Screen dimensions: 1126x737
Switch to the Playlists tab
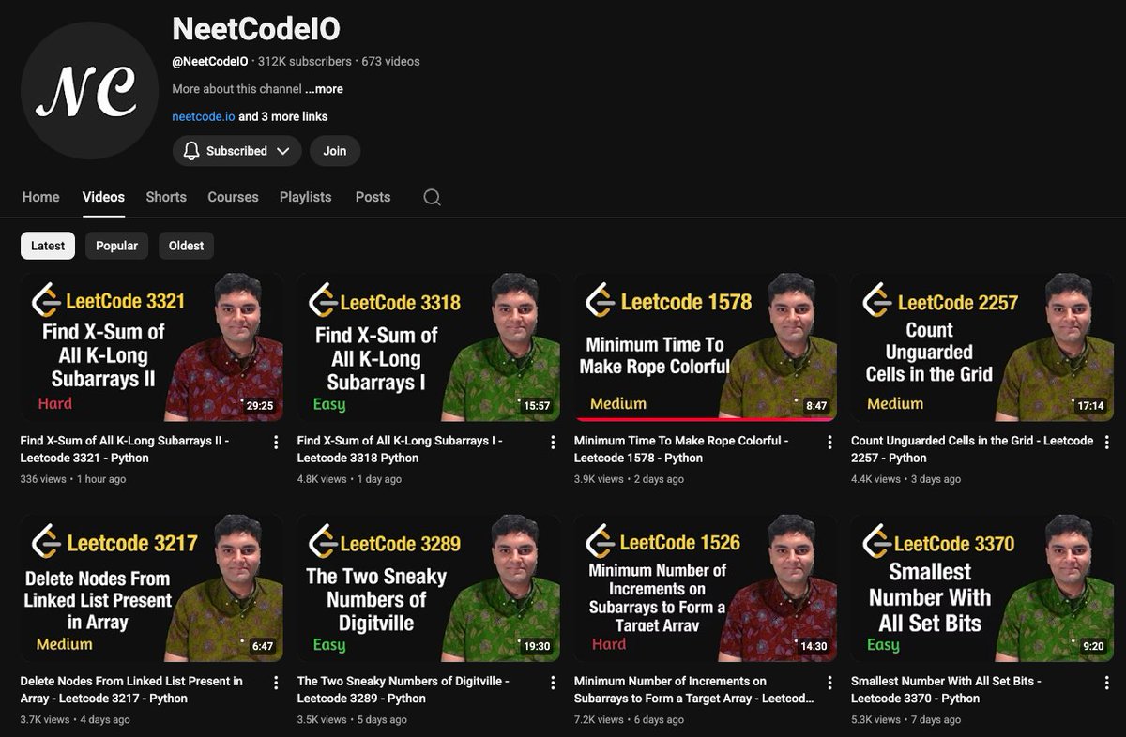click(305, 197)
